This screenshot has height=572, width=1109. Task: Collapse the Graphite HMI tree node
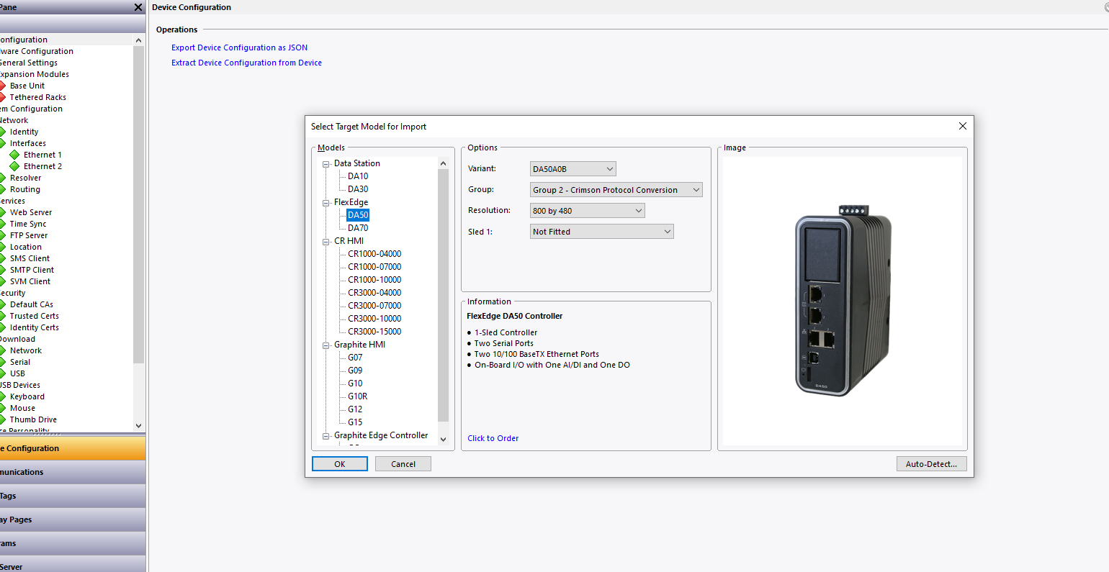click(x=325, y=345)
